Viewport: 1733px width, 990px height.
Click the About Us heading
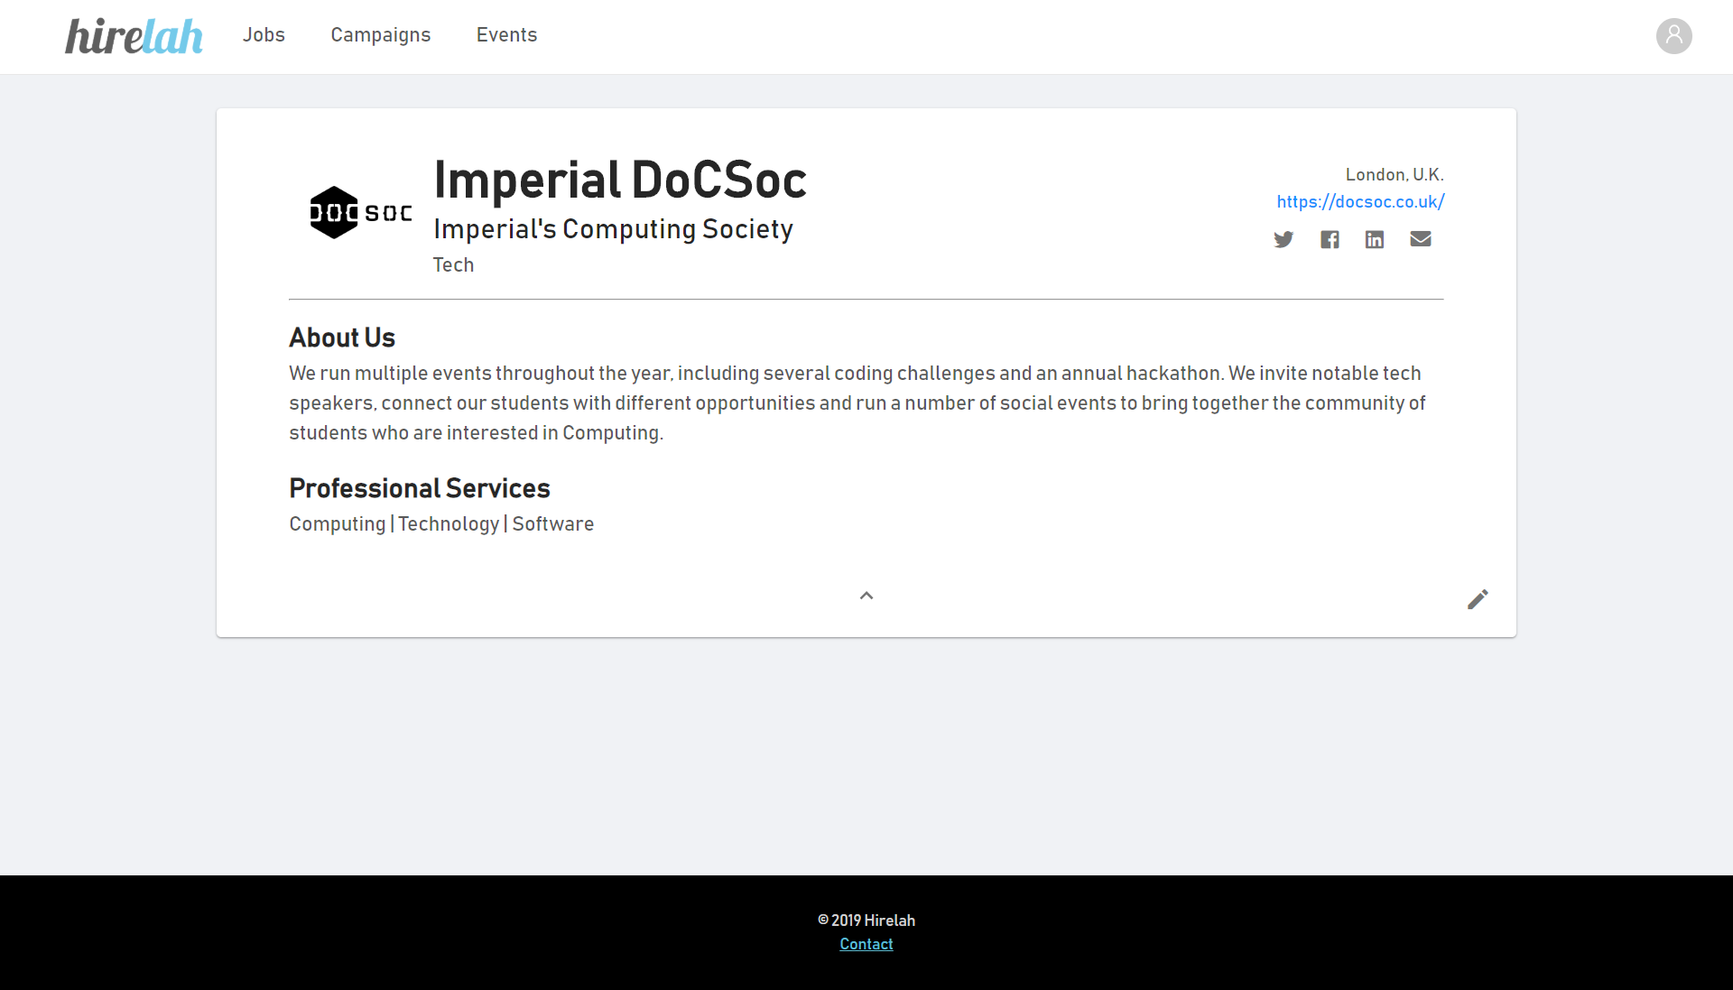[x=342, y=338]
